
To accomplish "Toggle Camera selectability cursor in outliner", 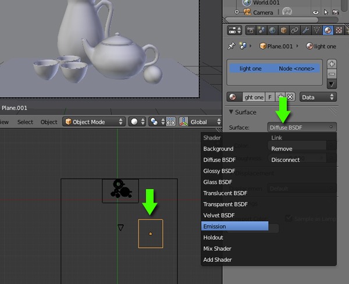I will click(x=326, y=12).
